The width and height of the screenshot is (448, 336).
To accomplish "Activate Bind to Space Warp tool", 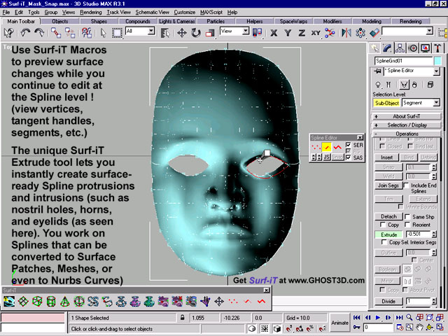I will coord(87,32).
